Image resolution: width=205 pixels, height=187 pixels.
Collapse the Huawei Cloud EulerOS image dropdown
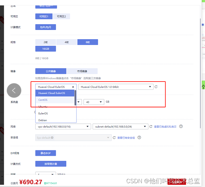[x=56, y=87]
